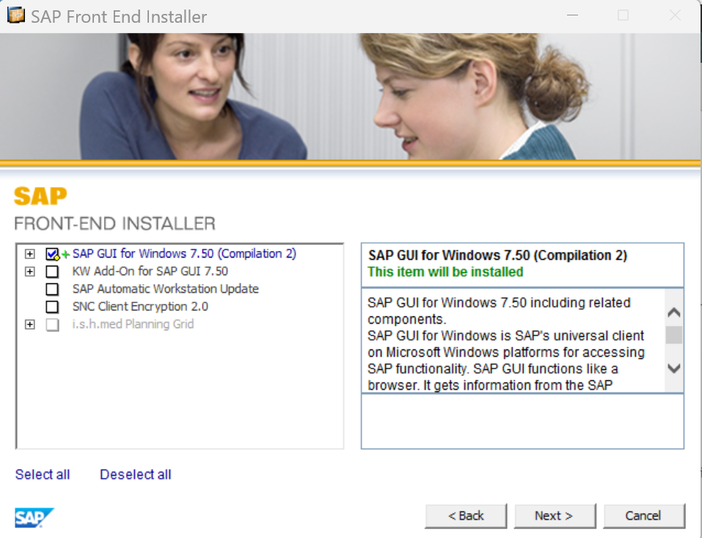
Task: Enable SAP Automatic Workstation Update checkbox
Action: 52,289
